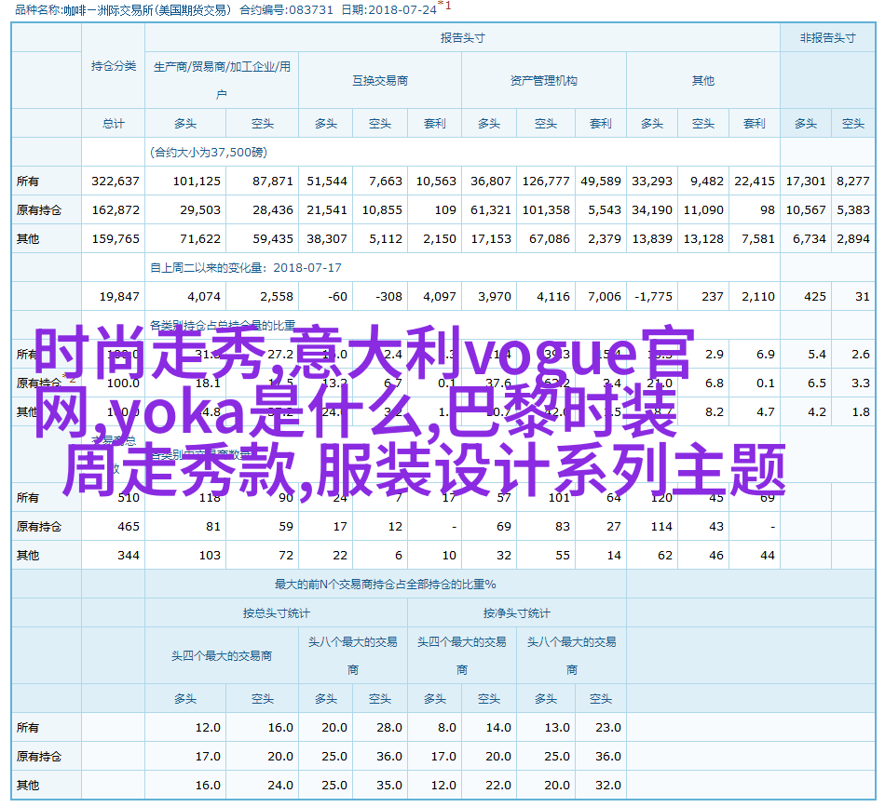Viewport: 885px width, 807px height.
Task: Select the 按净头寸统计 header
Action: (x=516, y=613)
